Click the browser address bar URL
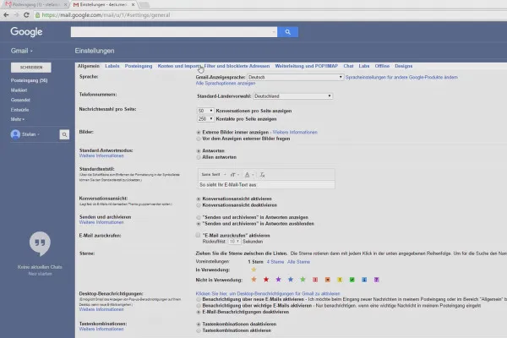The image size is (507, 338). (x=106, y=15)
